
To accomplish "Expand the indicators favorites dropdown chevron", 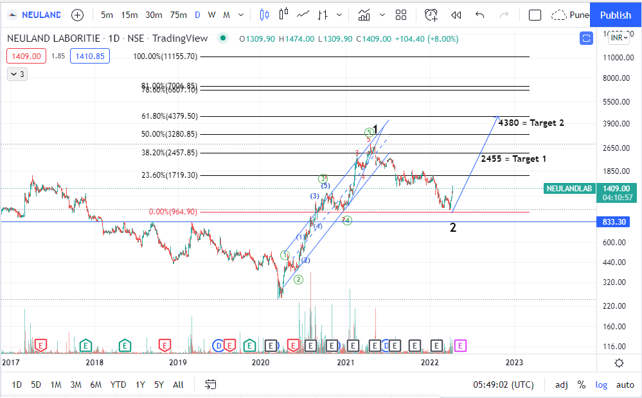I will click(x=382, y=15).
